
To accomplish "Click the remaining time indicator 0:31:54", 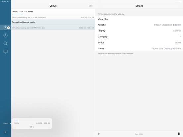I will tap(6, 124).
